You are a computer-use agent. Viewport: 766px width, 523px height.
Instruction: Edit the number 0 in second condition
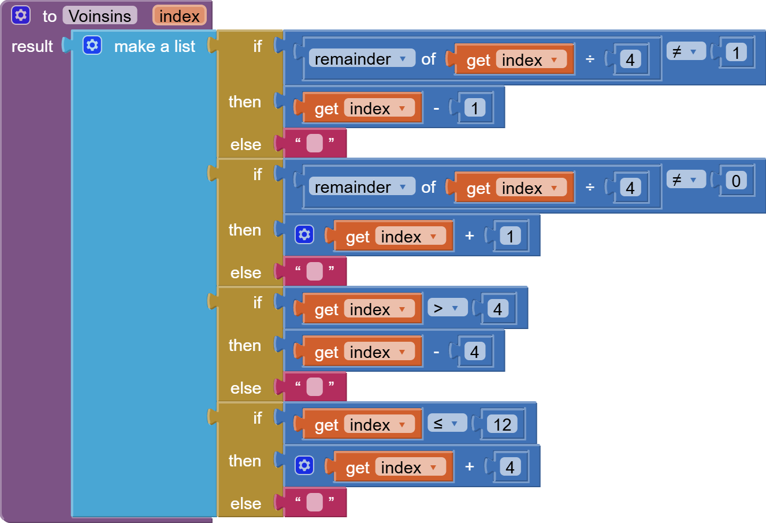[735, 181]
